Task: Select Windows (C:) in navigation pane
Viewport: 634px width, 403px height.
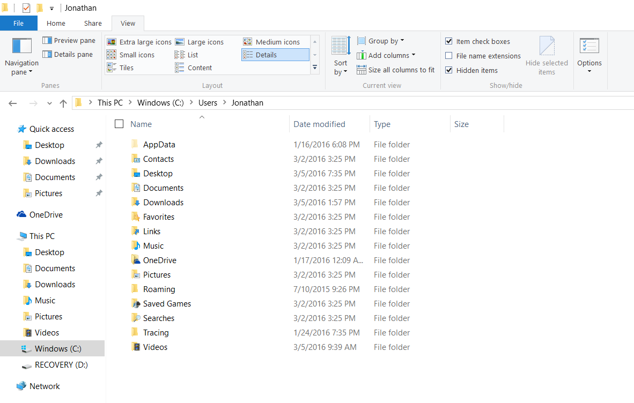Action: coord(52,348)
